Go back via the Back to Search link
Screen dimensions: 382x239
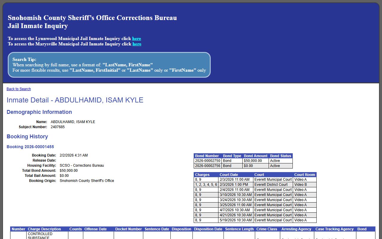[19, 89]
